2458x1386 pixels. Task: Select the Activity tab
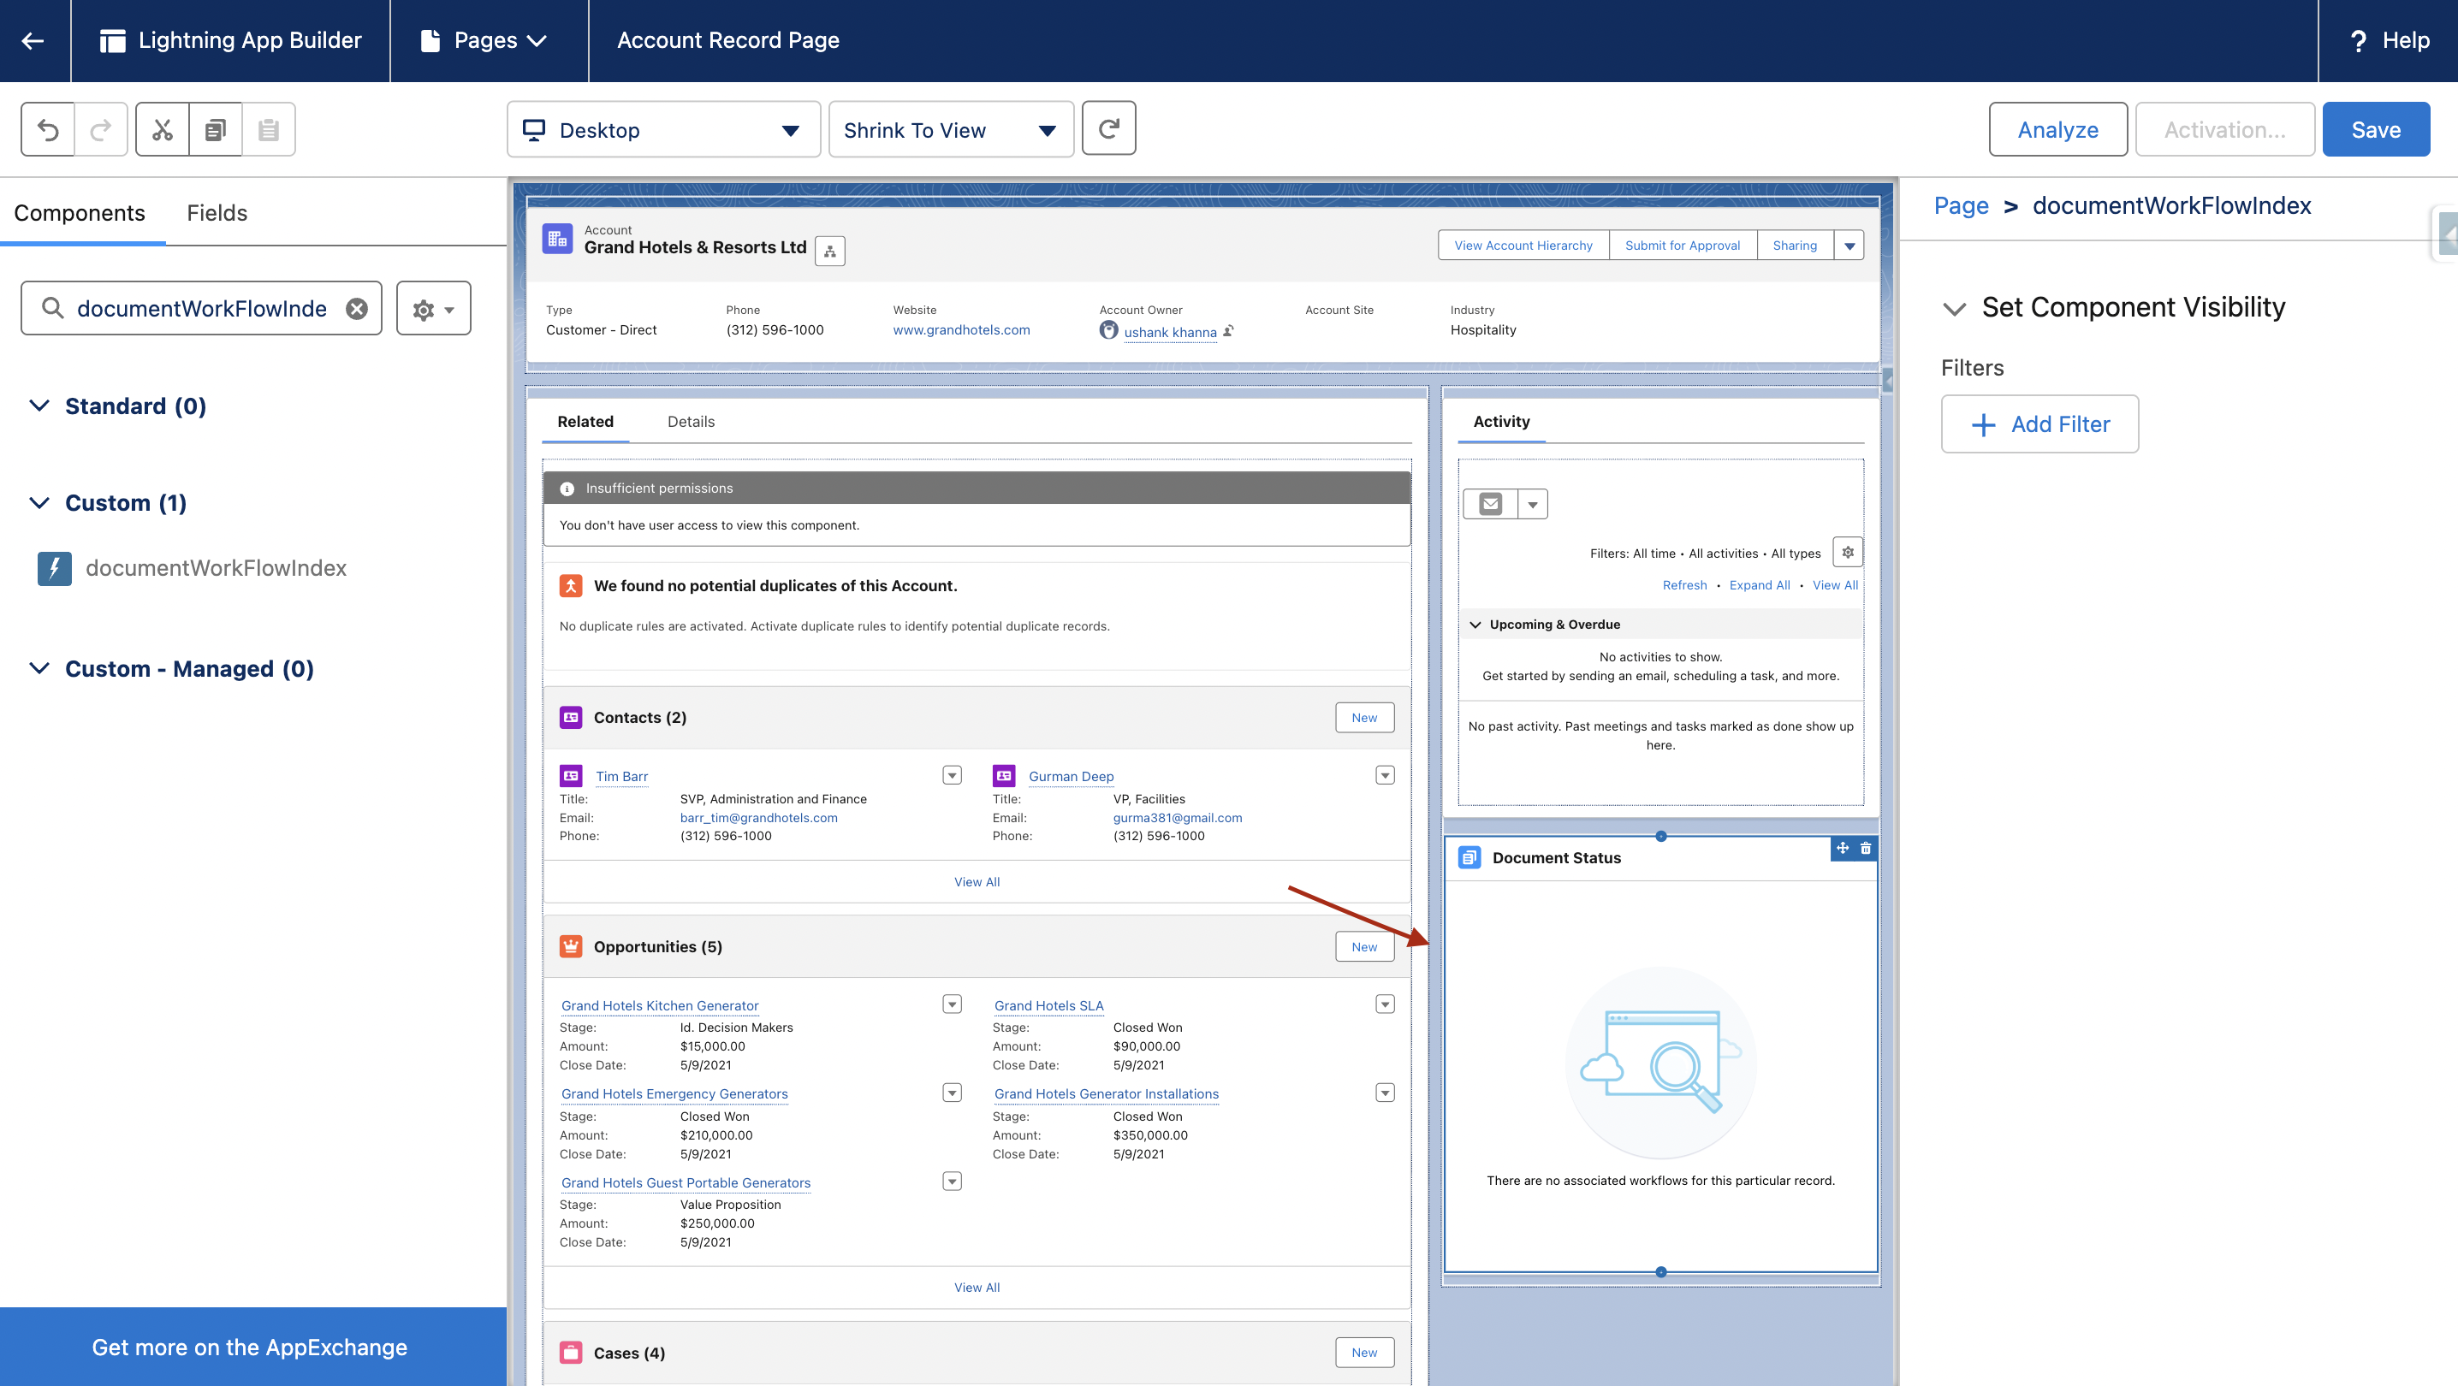(1501, 422)
